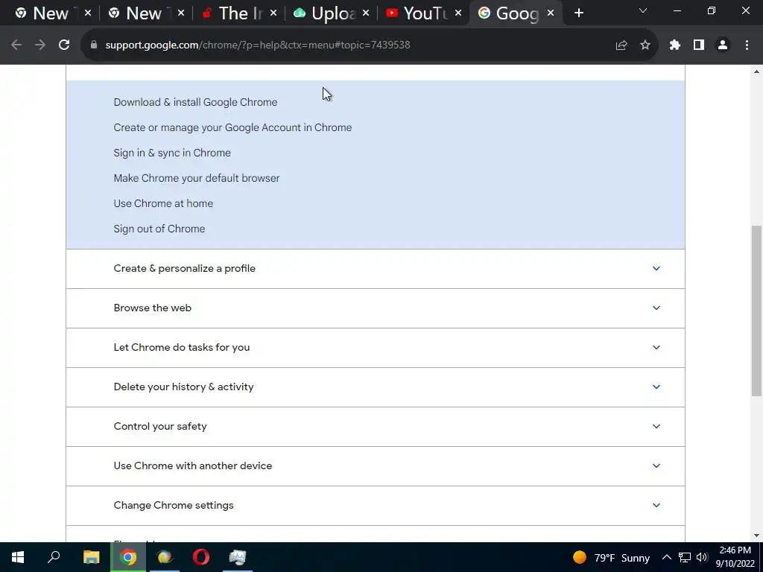
Task: Open the monitor app taskbar icon
Action: 238,557
